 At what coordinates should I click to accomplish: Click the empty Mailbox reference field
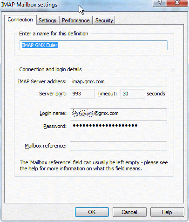[x=118, y=146]
